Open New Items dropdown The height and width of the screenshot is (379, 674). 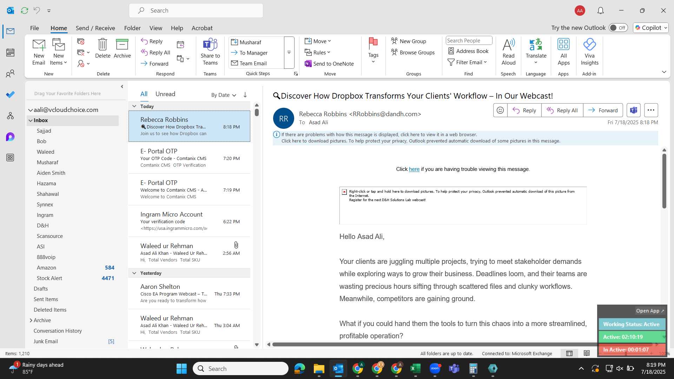click(58, 52)
